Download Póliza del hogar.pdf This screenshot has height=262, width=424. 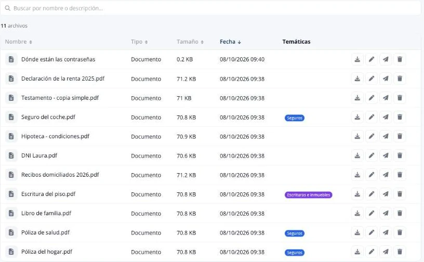click(x=357, y=252)
